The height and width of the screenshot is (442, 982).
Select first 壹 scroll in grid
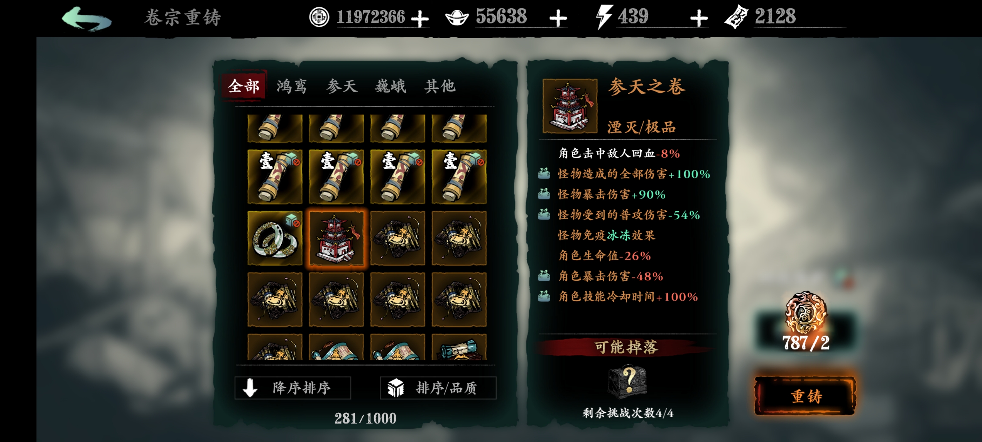tap(275, 176)
